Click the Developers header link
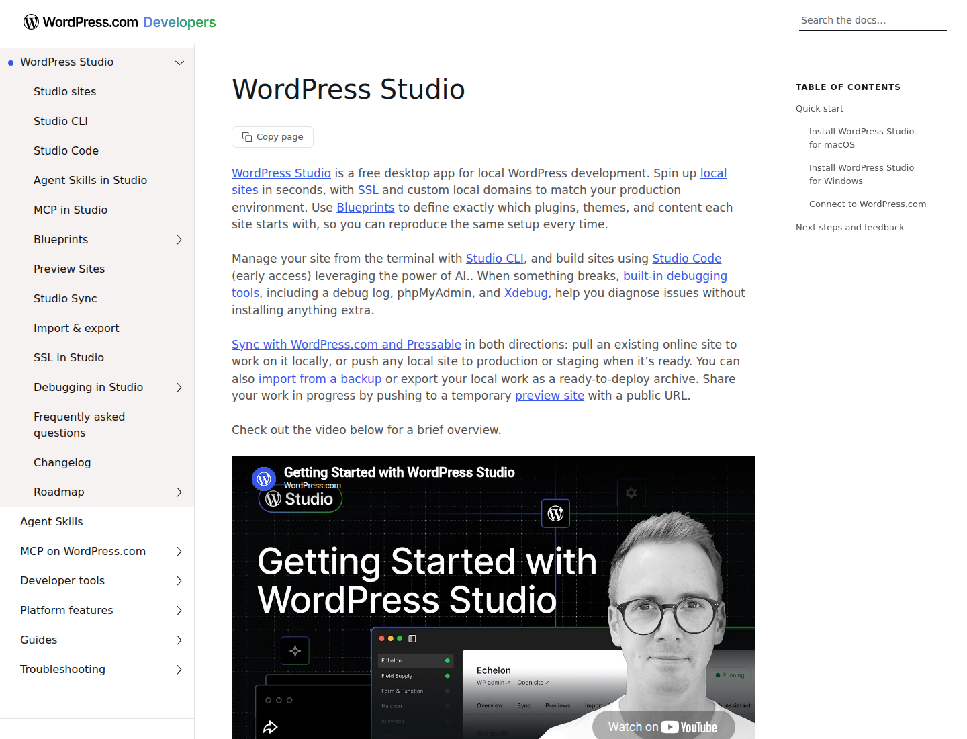Viewport: 967px width, 739px height. coord(179,22)
